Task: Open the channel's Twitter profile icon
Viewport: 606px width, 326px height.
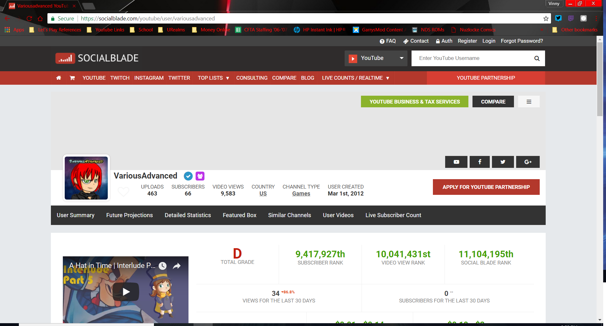Action: click(503, 162)
